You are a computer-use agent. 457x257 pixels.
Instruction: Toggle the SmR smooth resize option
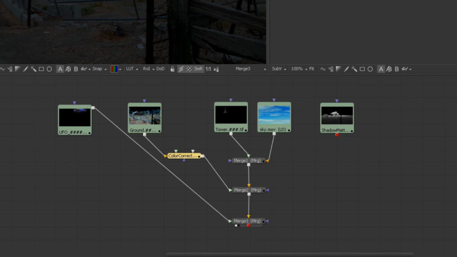point(198,69)
